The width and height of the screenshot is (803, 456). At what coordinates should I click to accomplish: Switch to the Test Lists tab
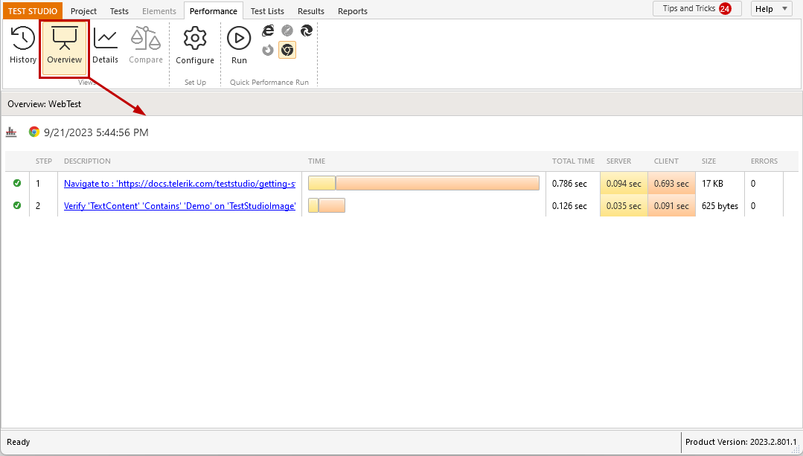267,10
